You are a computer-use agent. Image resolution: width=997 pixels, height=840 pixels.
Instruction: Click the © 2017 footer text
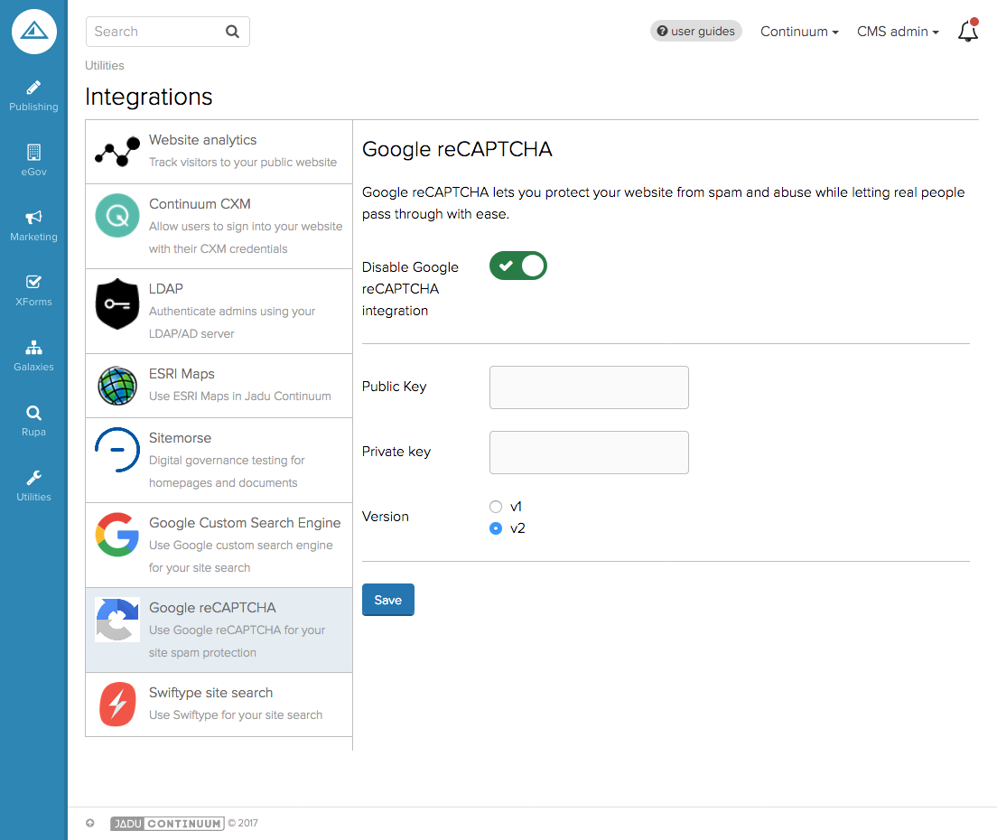[243, 823]
